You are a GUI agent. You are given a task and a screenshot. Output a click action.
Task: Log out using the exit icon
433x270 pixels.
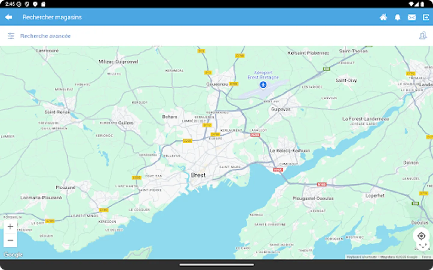pyautogui.click(x=426, y=17)
